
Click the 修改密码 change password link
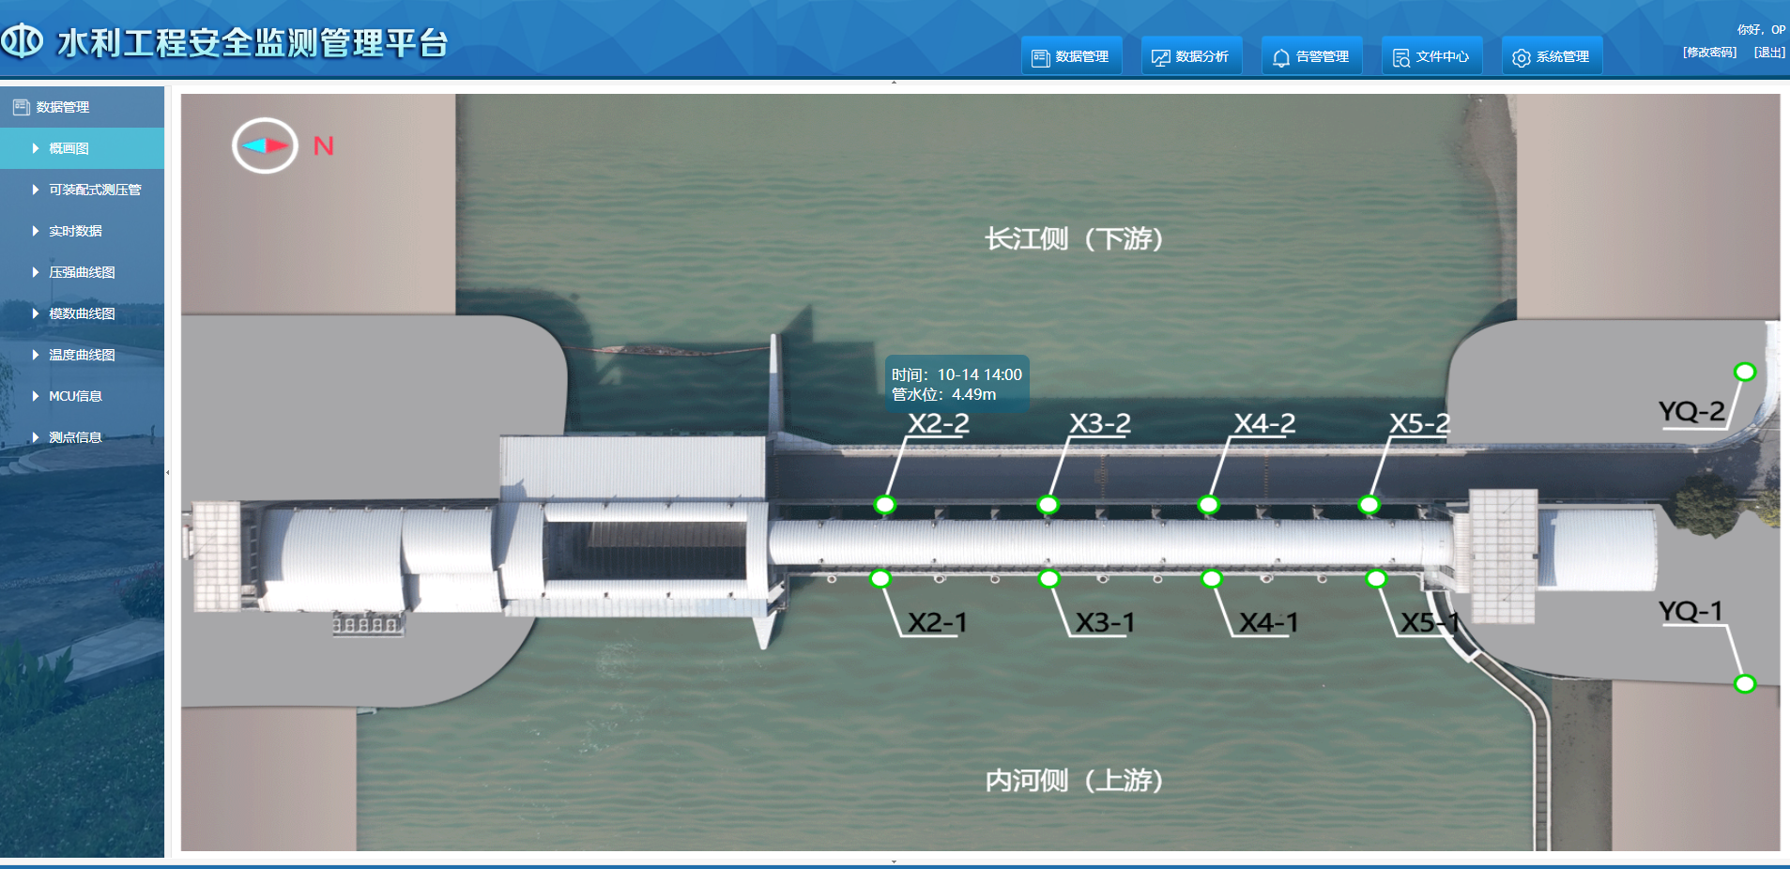coord(1709,53)
